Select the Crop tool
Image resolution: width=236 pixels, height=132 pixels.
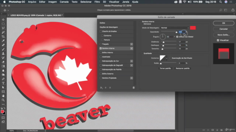pos(3,37)
